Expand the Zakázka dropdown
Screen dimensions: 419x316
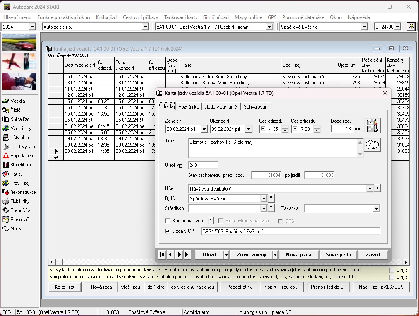376,209
